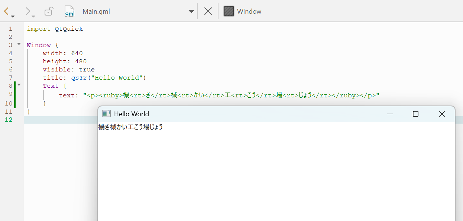
Task: Place cursor on the import QtQuick line
Action: tap(55, 29)
